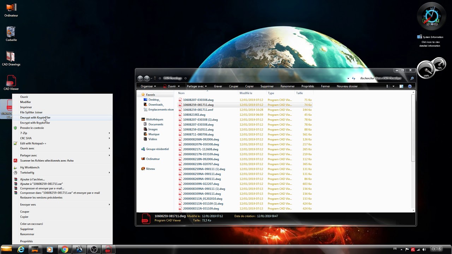Expand the CRC SHA submenu

coord(63,138)
